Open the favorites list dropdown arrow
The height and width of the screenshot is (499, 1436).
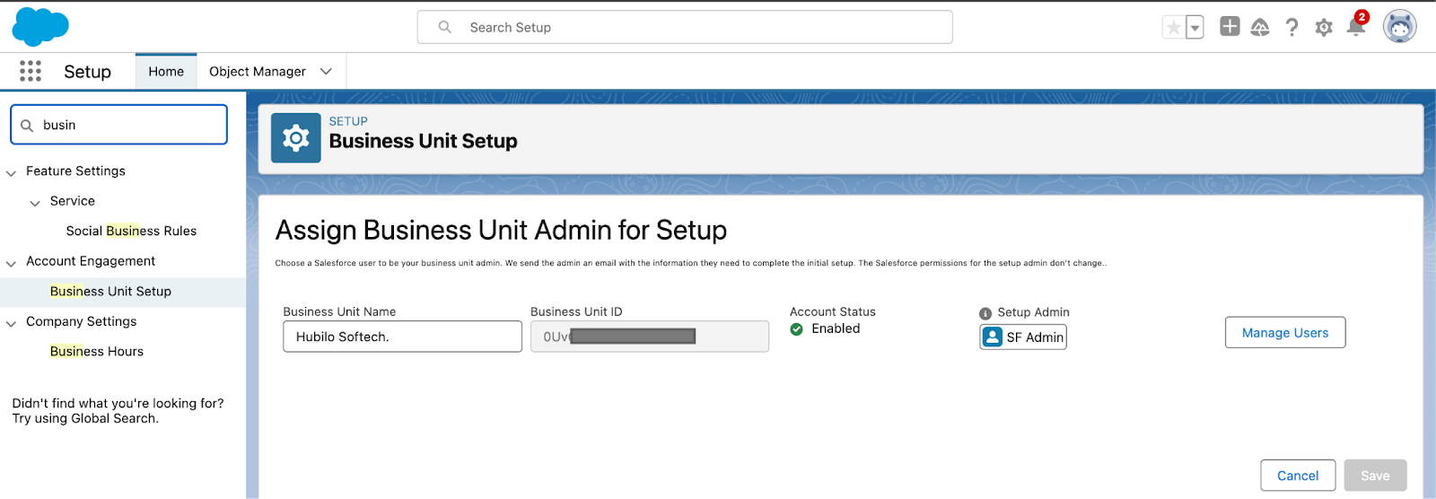pyautogui.click(x=1195, y=28)
